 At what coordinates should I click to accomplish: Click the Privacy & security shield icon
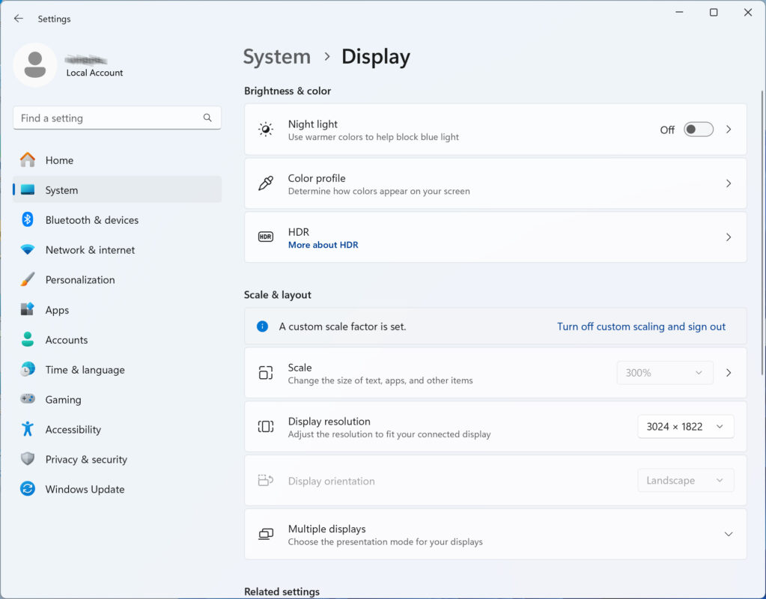click(x=28, y=459)
